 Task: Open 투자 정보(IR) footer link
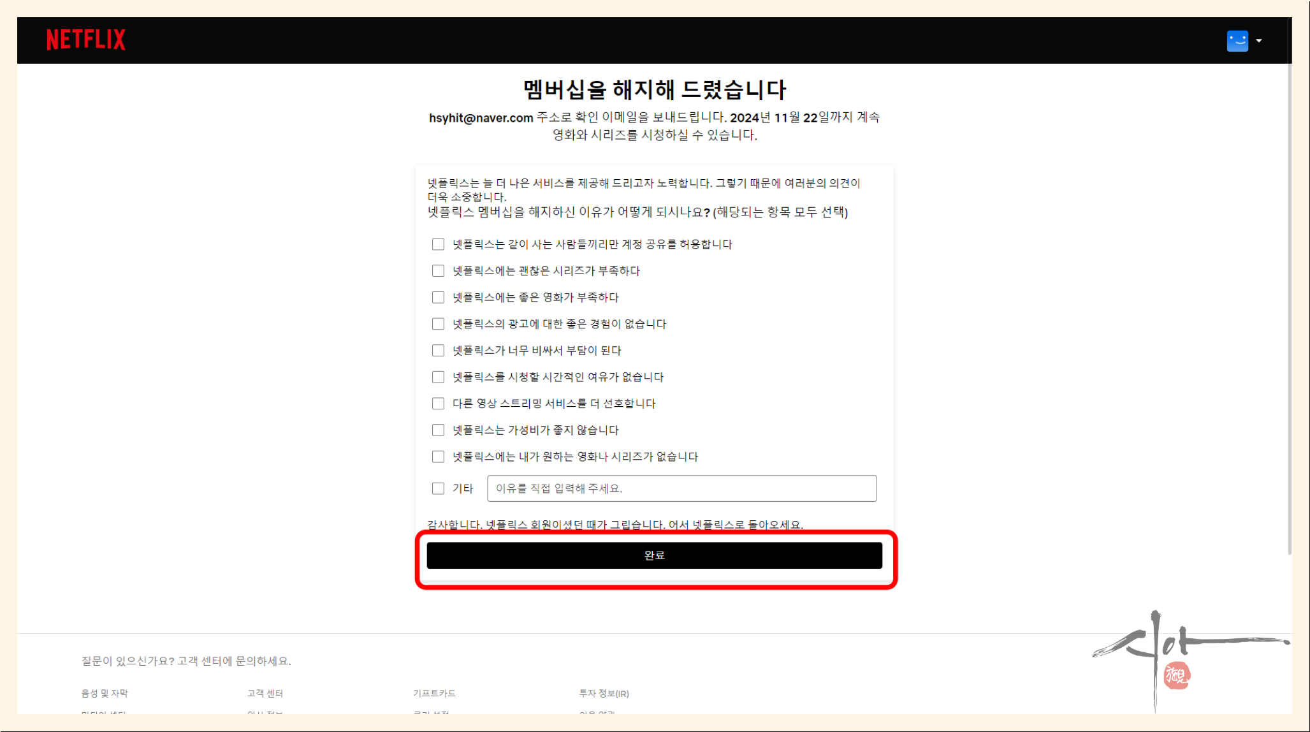pyautogui.click(x=604, y=693)
